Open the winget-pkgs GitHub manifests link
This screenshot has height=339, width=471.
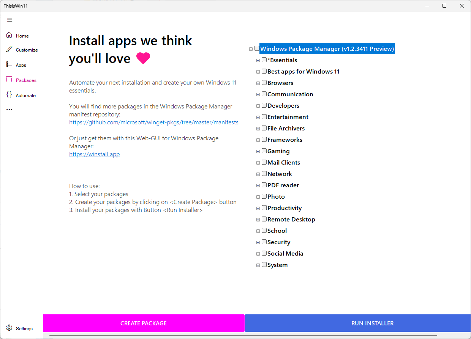[154, 122]
